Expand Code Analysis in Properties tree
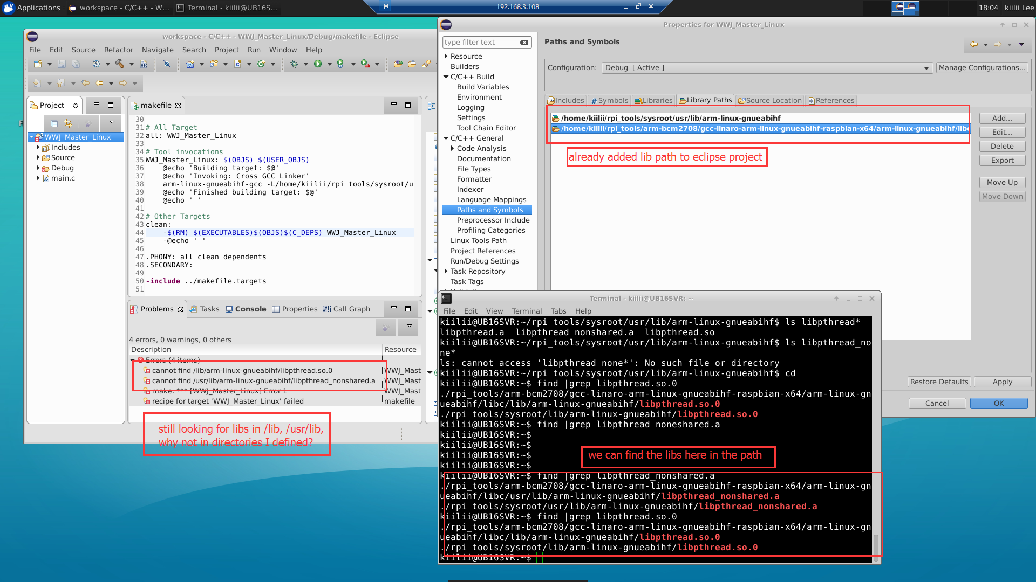Image resolution: width=1036 pixels, height=582 pixels. click(x=452, y=149)
